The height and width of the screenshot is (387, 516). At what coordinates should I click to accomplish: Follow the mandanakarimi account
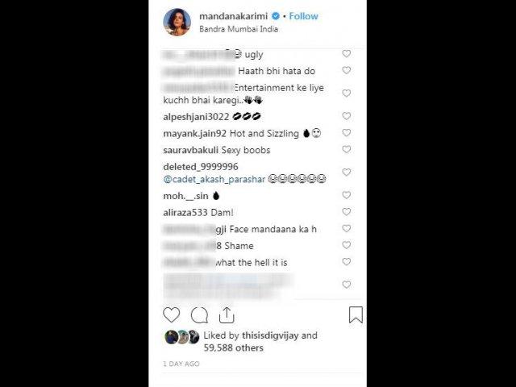(x=303, y=16)
